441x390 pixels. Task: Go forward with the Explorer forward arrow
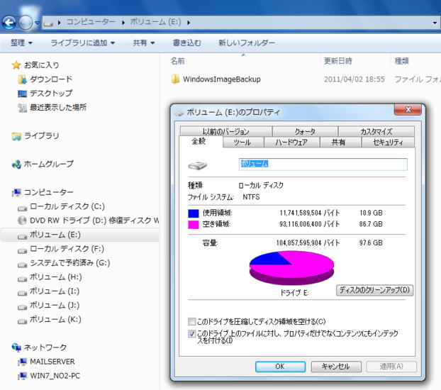click(x=26, y=23)
